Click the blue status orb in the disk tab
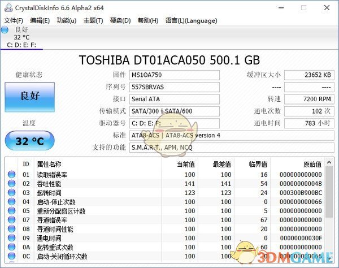Viewport: 339px width, 268px height. (x=6, y=29)
